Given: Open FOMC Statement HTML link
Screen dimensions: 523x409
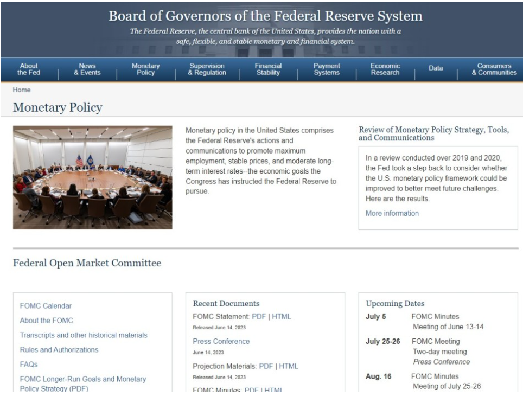Looking at the screenshot, I should pos(282,317).
